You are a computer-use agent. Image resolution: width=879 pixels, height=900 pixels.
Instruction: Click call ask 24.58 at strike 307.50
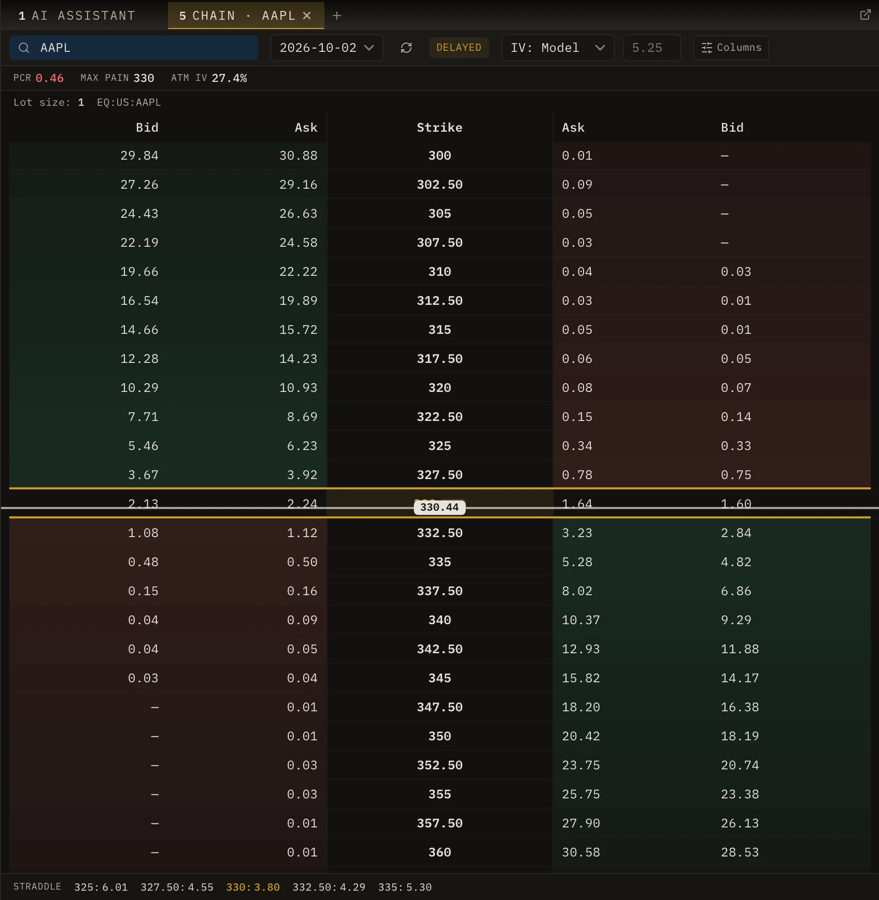coord(298,243)
